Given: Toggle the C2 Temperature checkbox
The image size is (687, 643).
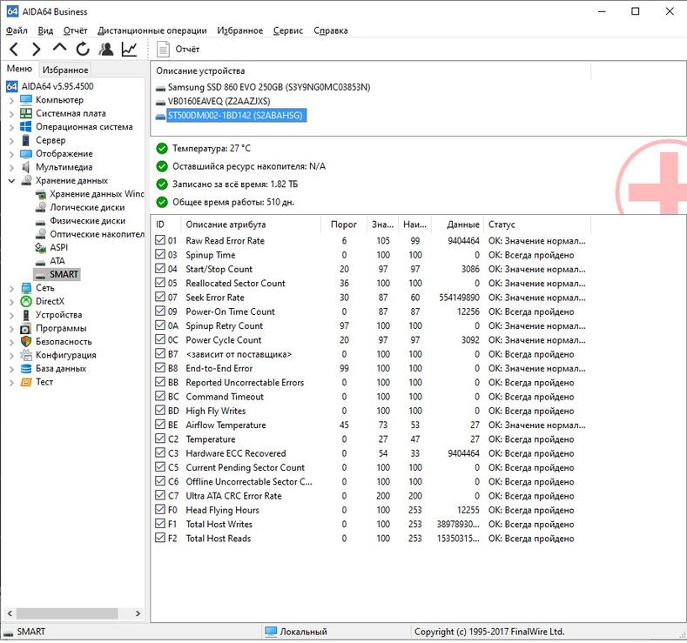Looking at the screenshot, I should click(x=160, y=439).
